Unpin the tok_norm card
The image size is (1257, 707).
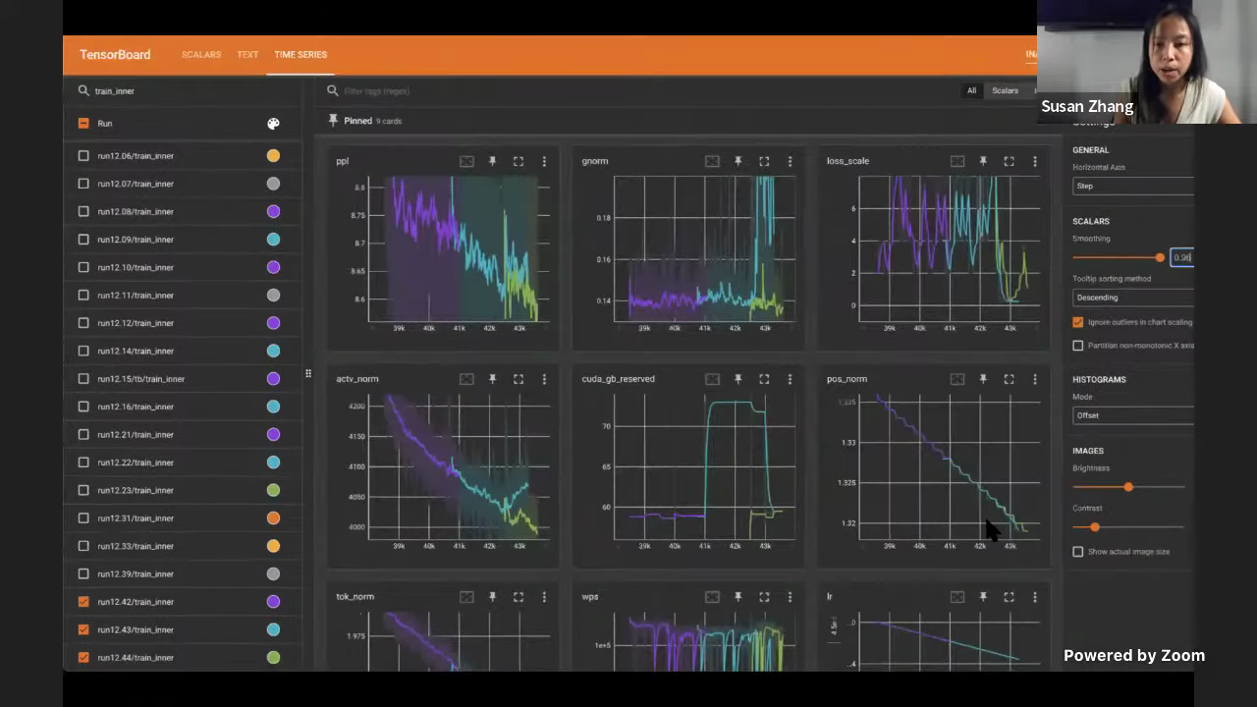coord(492,597)
